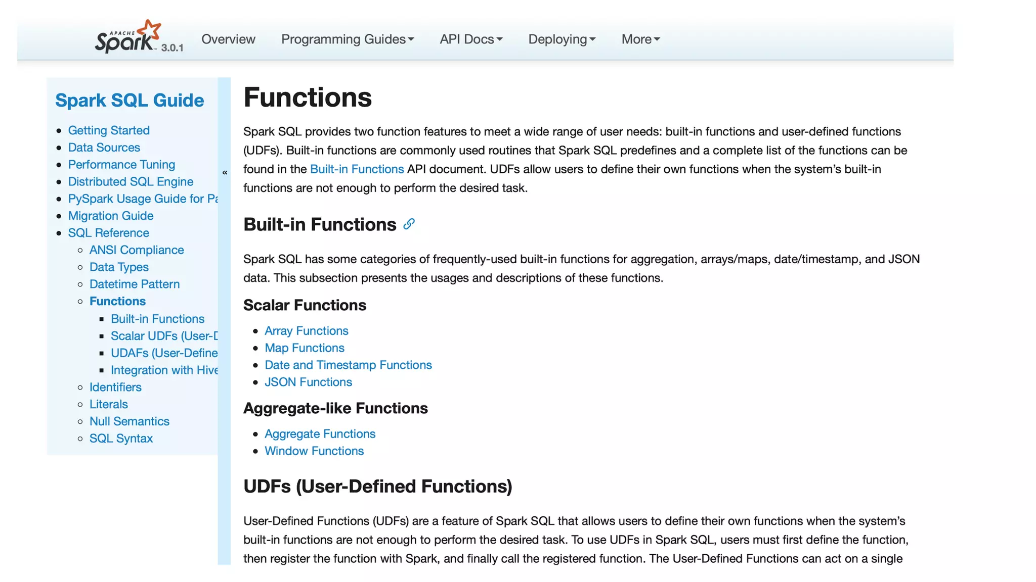Go to the Overview page
The image size is (1036, 582).
(x=228, y=39)
